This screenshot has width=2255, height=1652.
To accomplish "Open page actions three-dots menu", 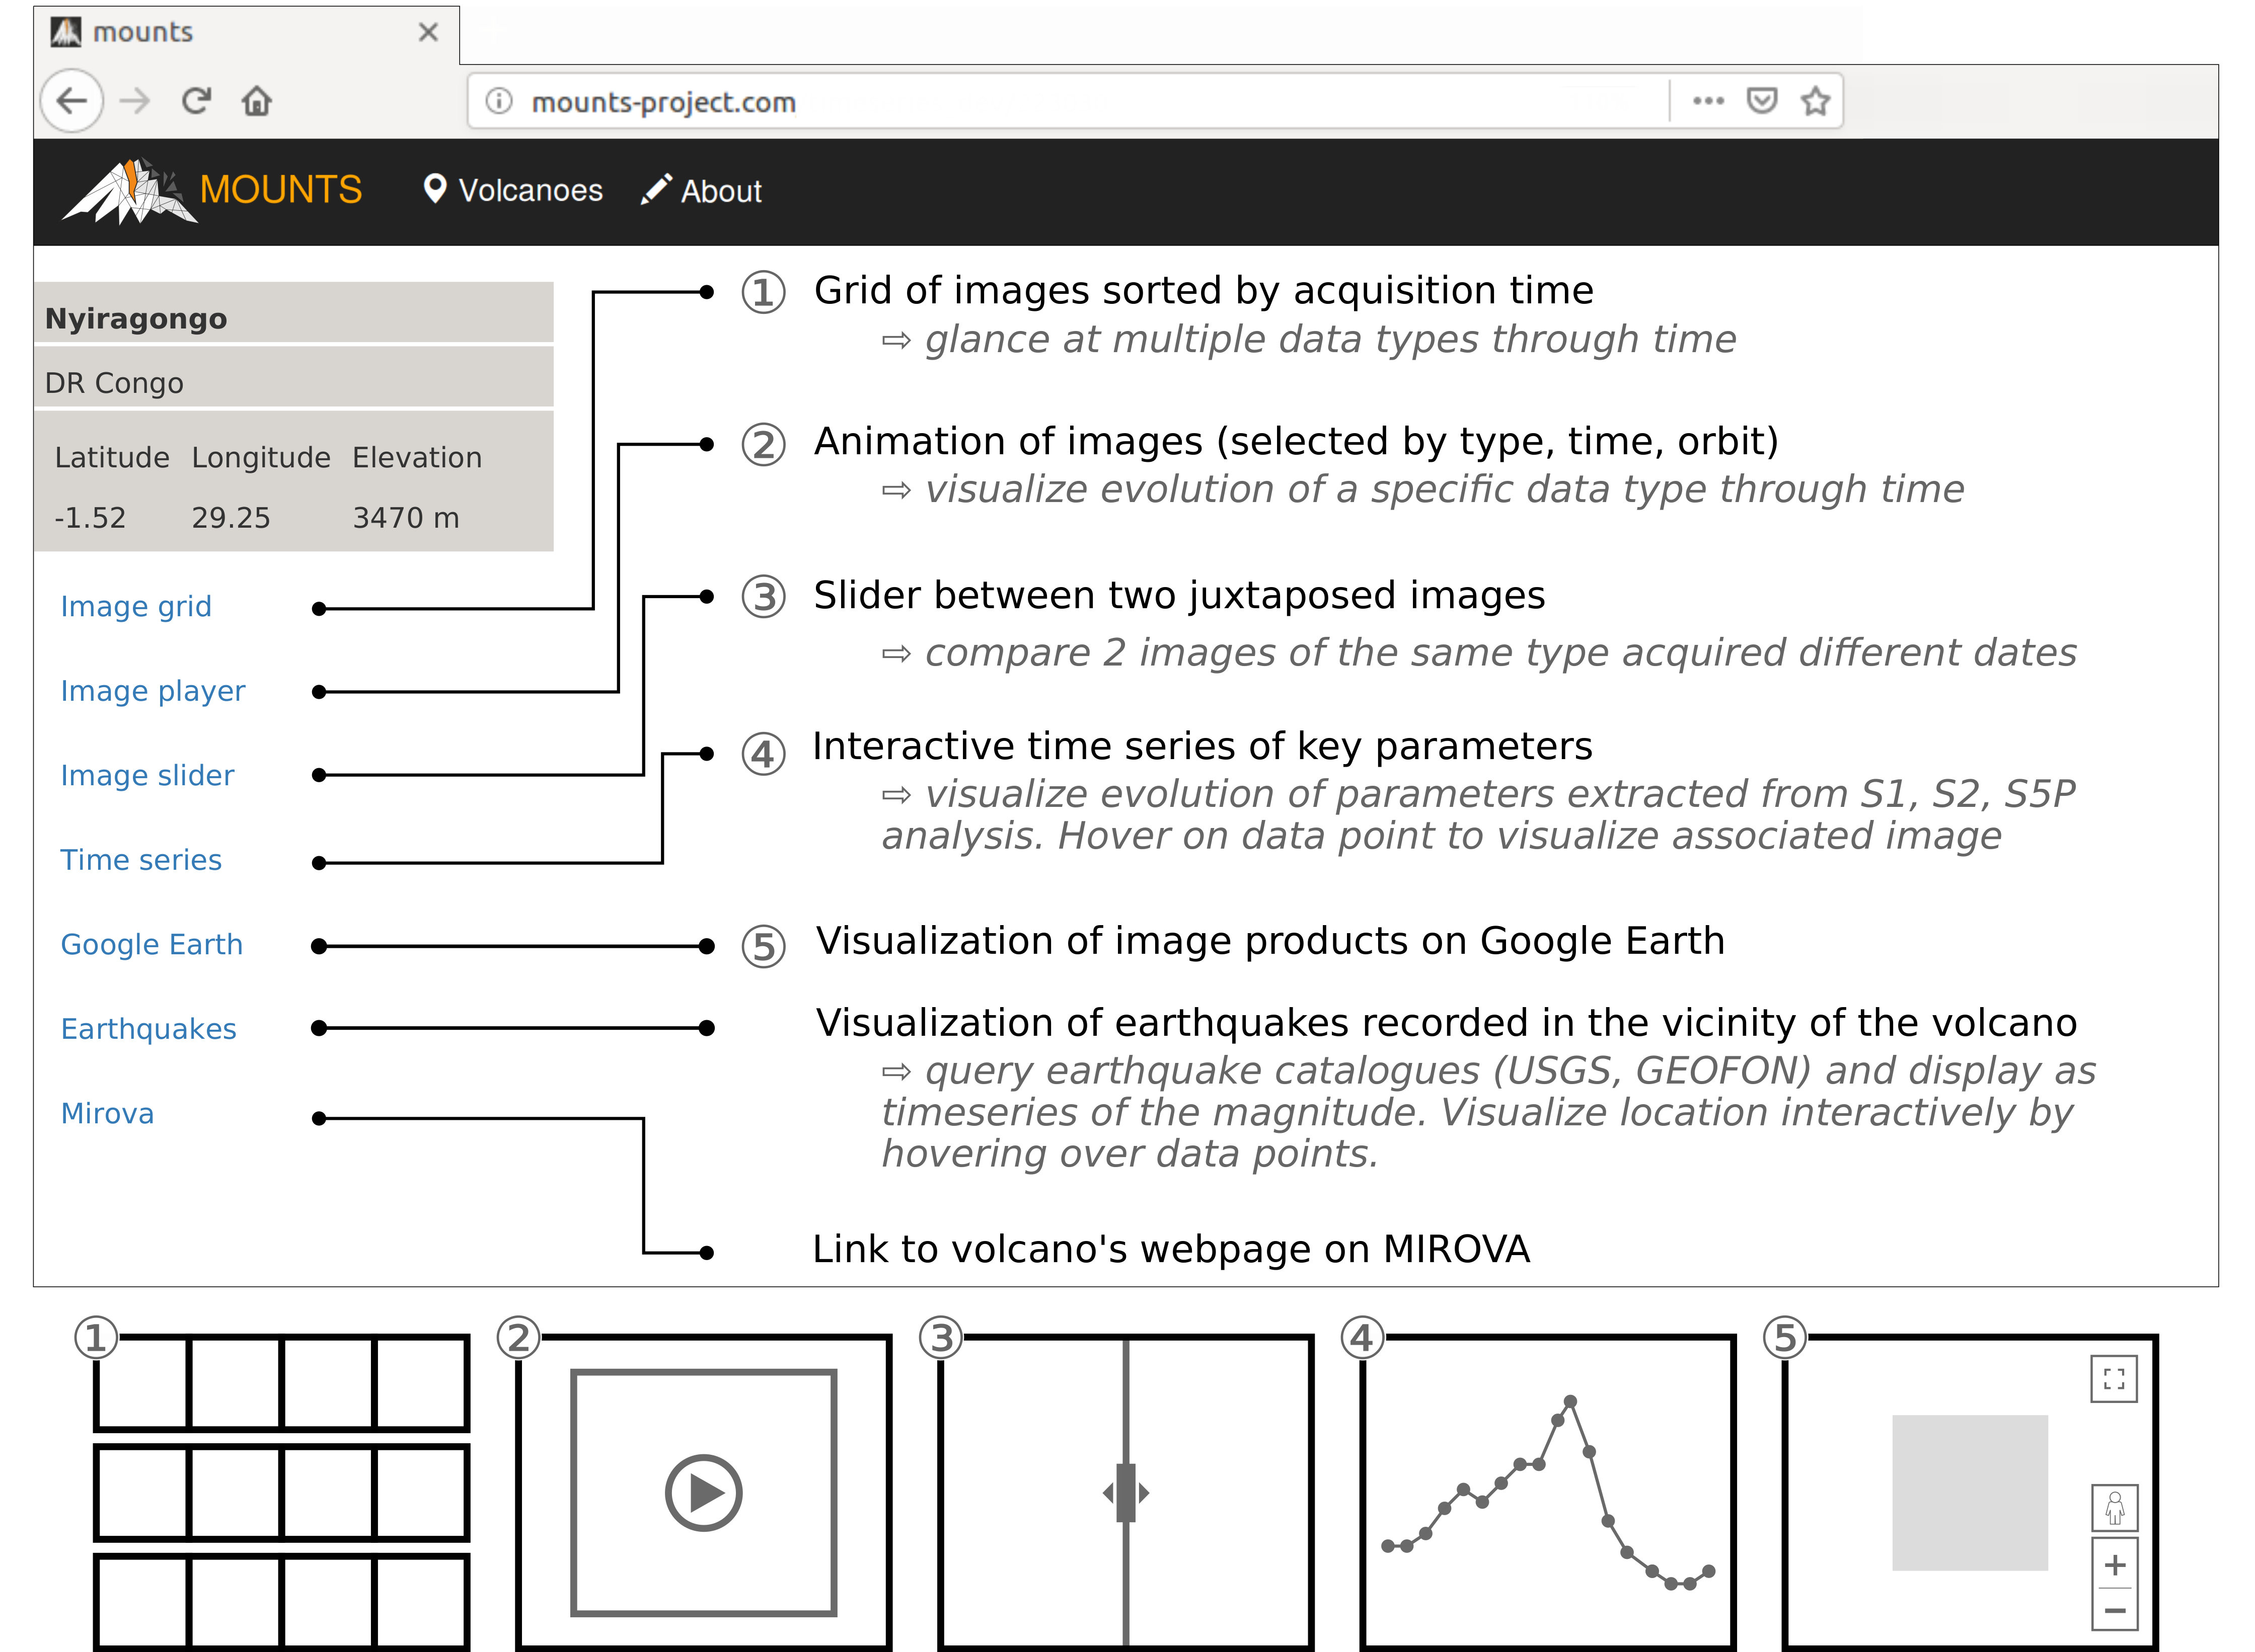I will tap(1708, 101).
